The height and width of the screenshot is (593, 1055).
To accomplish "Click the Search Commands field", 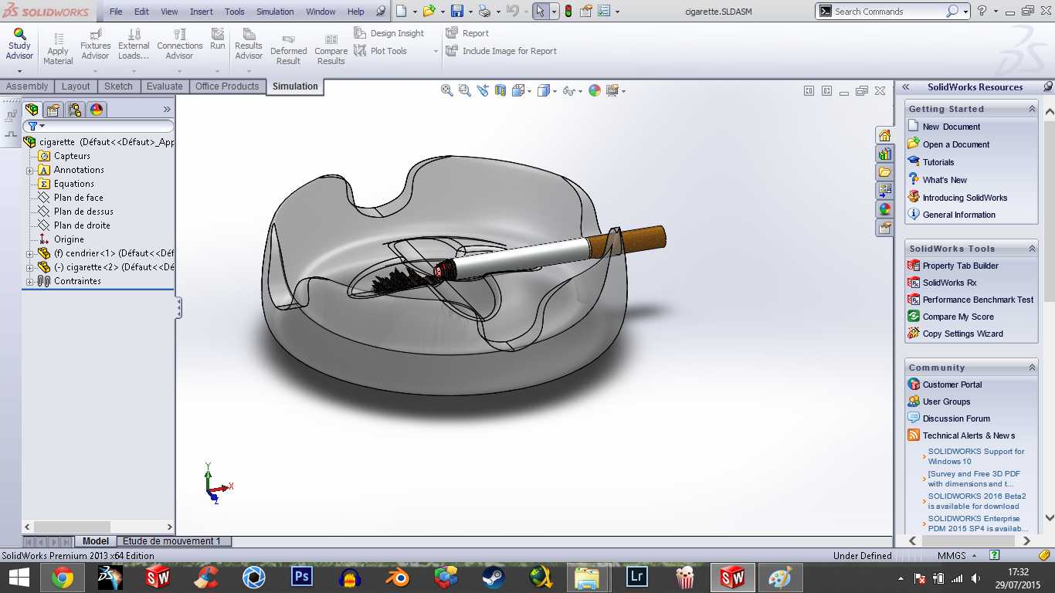I will coord(888,12).
